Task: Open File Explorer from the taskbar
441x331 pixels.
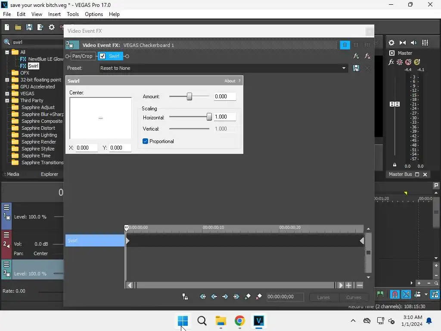Action: 221,321
